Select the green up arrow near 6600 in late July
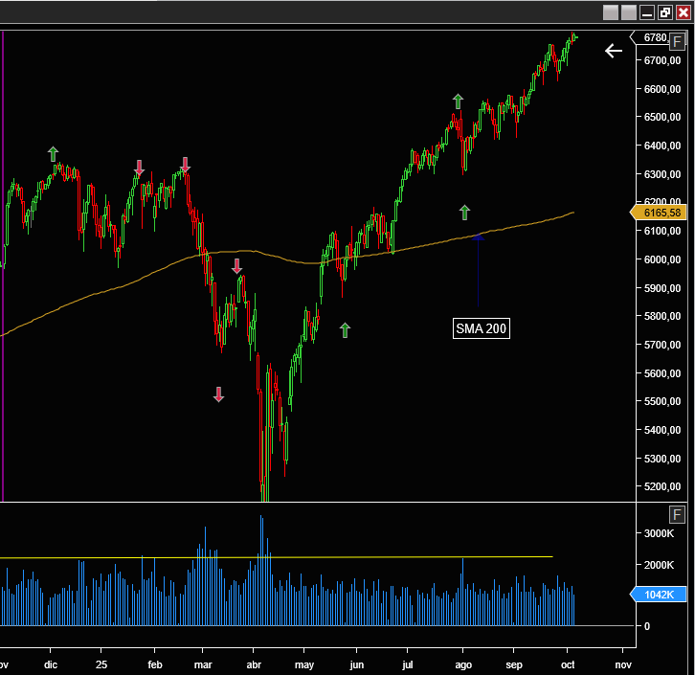 pos(458,101)
